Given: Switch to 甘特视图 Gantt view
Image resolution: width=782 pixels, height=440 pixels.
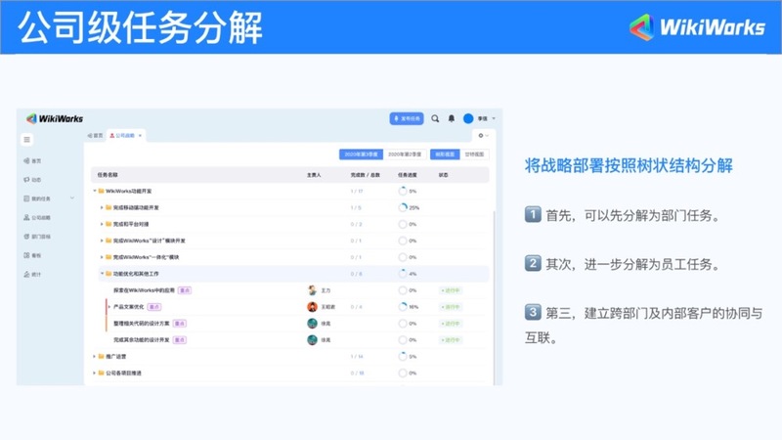Looking at the screenshot, I should click(476, 154).
